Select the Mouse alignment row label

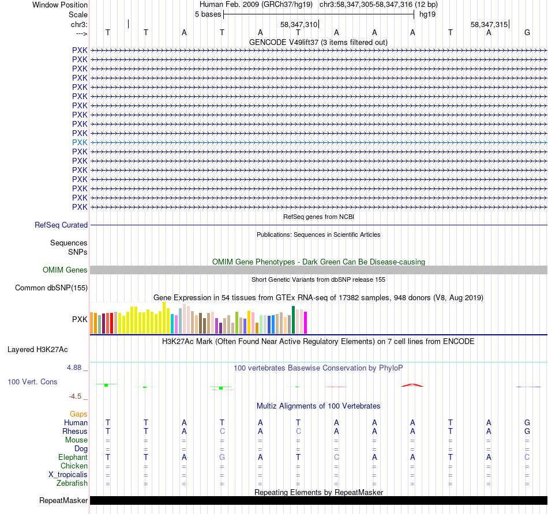76,440
